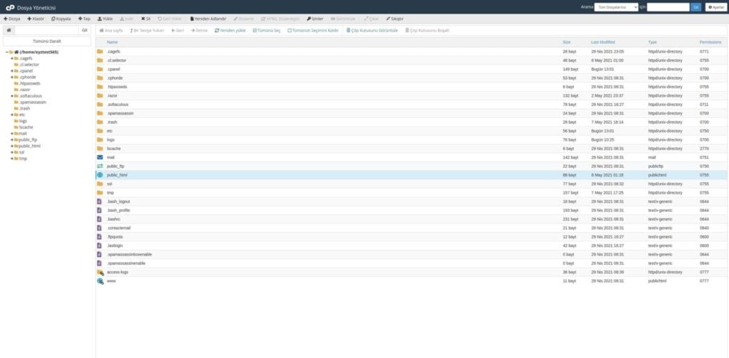Image resolution: width=729 pixels, height=358 pixels.
Task: Sort by the Size column header
Action: click(x=566, y=42)
